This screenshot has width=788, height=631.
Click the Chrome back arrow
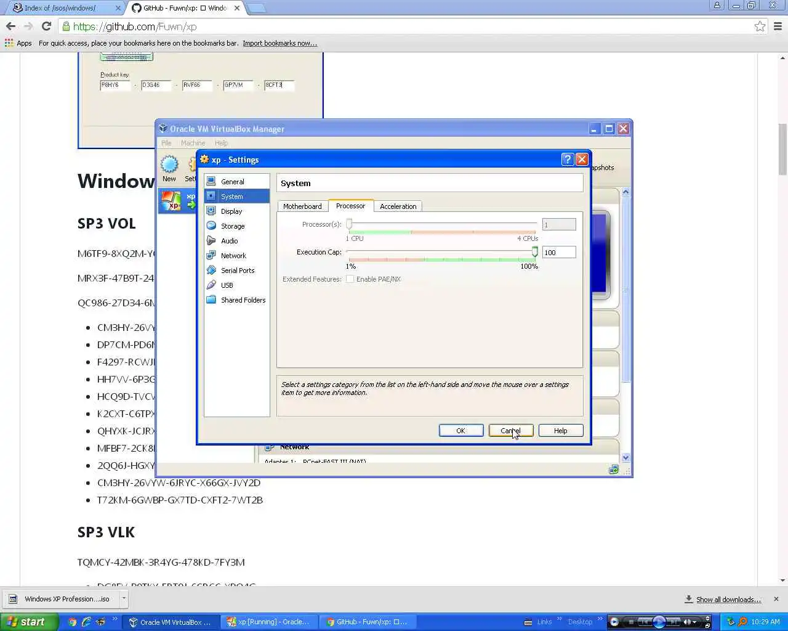point(10,26)
